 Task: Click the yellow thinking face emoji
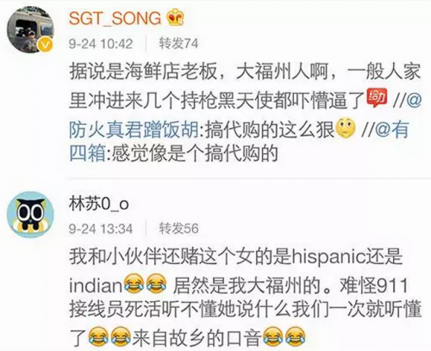(x=346, y=128)
